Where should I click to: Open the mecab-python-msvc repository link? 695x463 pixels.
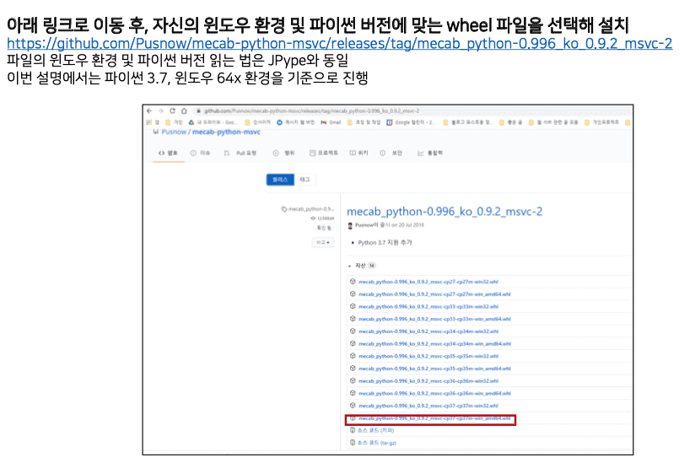pos(226,132)
